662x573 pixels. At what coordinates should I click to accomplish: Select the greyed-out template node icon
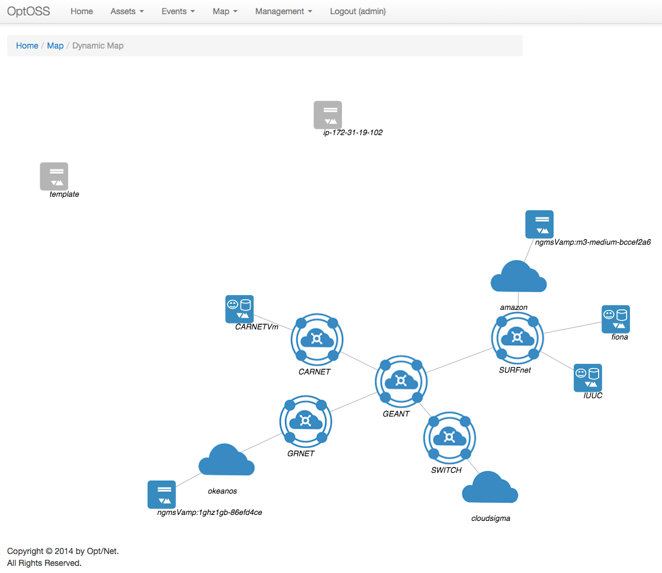point(54,176)
